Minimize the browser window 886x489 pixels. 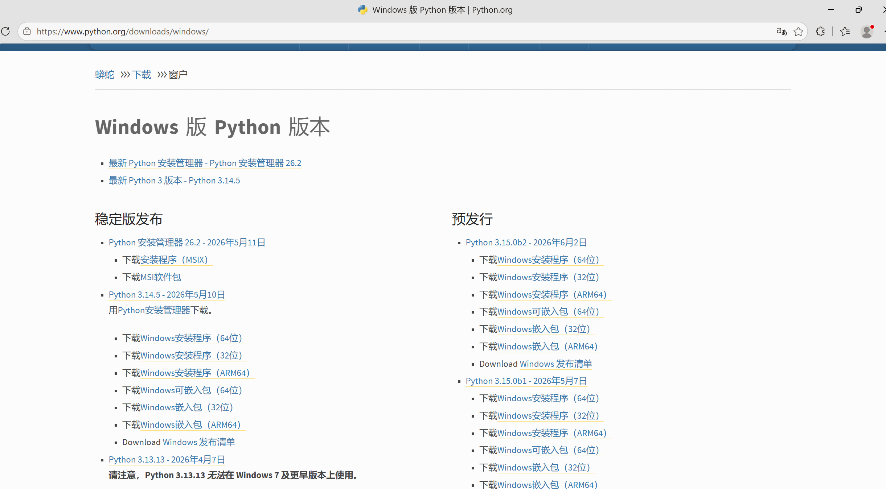coord(831,10)
